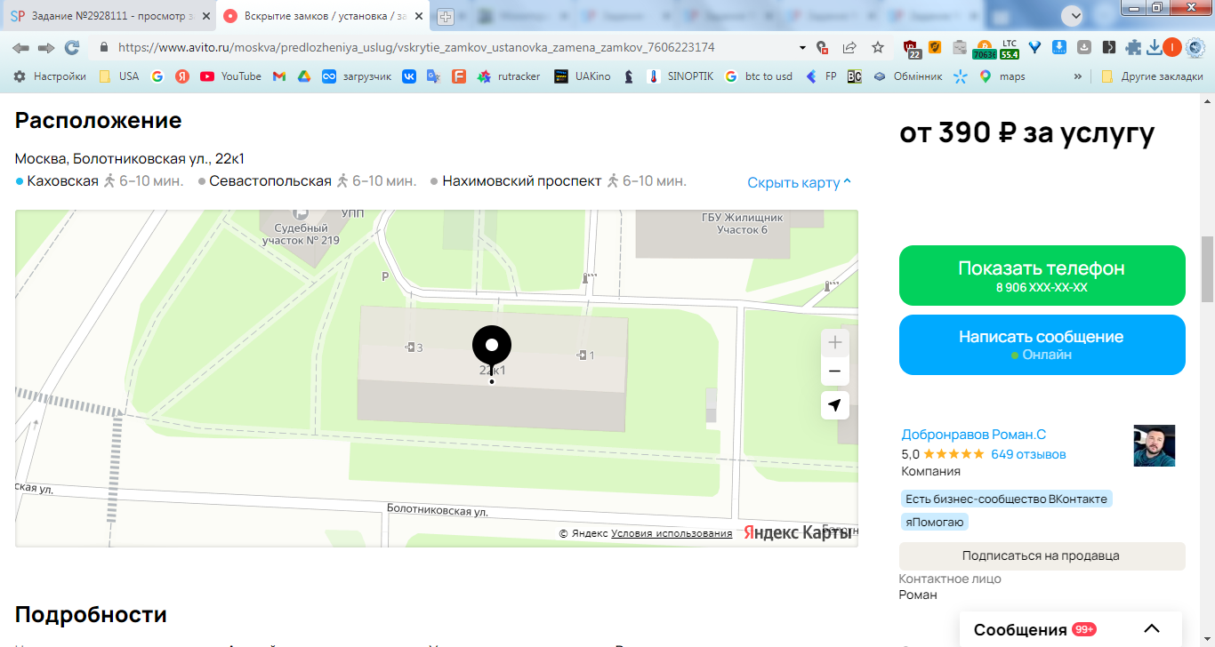Open the Yandex bookmark icon
1215x647 pixels.
[x=182, y=76]
